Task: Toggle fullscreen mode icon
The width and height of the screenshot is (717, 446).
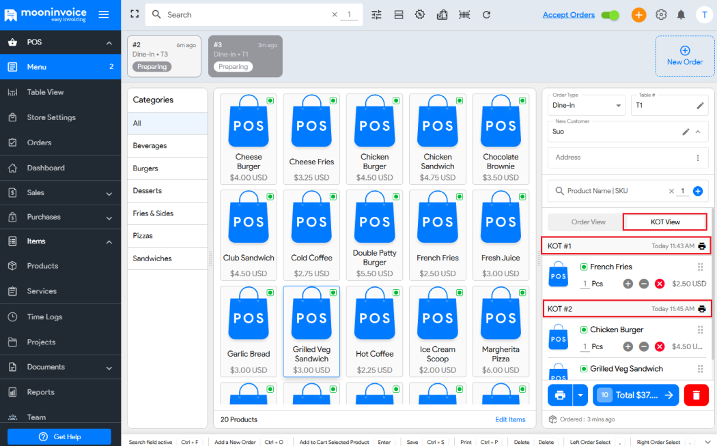Action: (135, 14)
